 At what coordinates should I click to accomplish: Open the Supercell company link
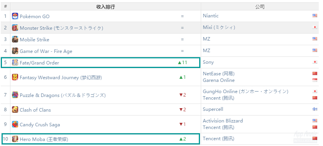click(213, 109)
